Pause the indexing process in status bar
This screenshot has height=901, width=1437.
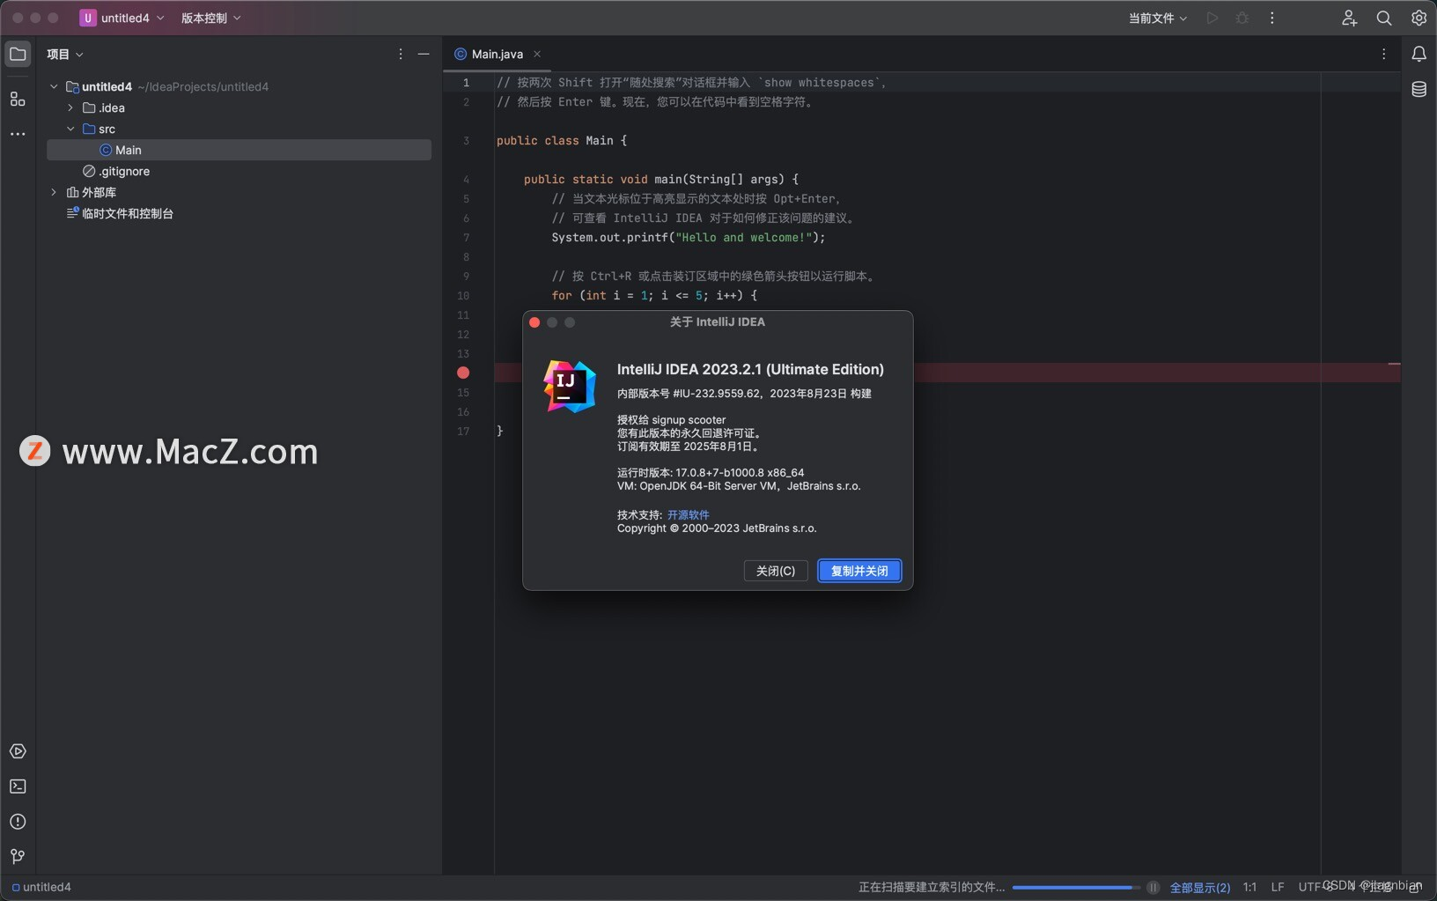(x=1153, y=887)
